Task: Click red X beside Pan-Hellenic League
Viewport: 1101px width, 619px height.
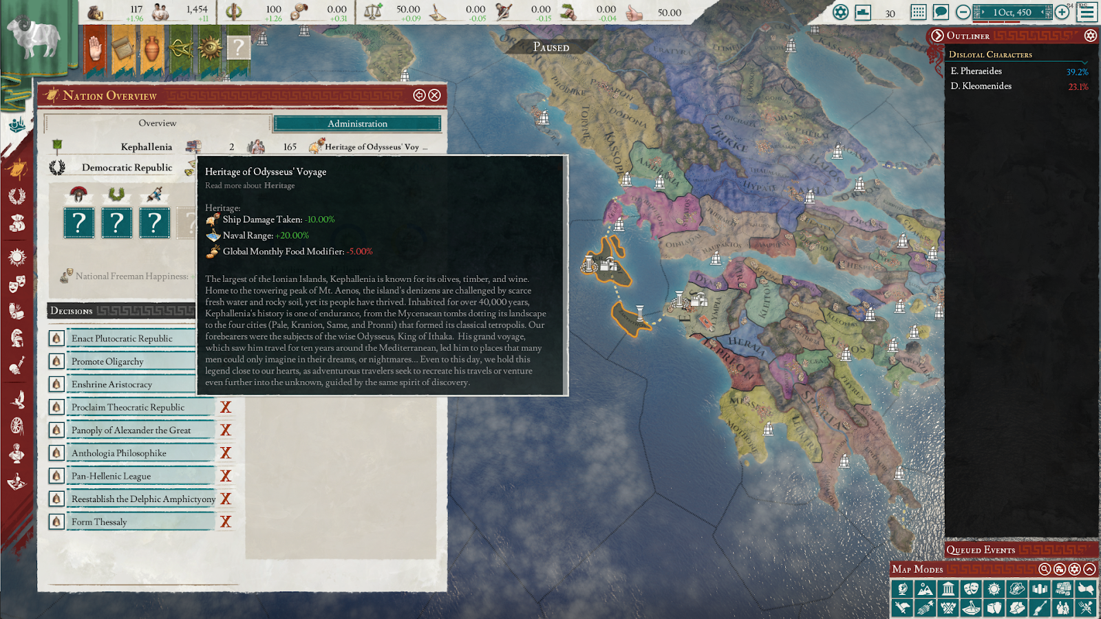Action: coord(225,476)
